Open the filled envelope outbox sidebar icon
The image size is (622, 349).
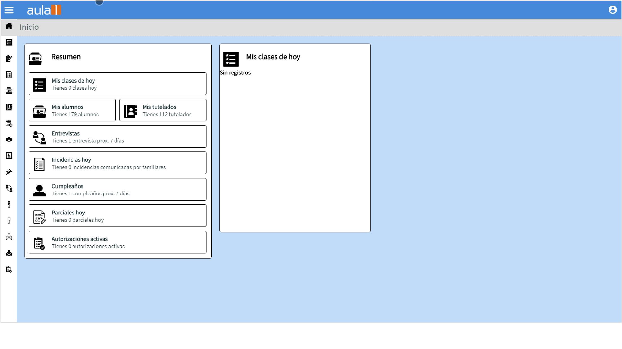tap(9, 253)
